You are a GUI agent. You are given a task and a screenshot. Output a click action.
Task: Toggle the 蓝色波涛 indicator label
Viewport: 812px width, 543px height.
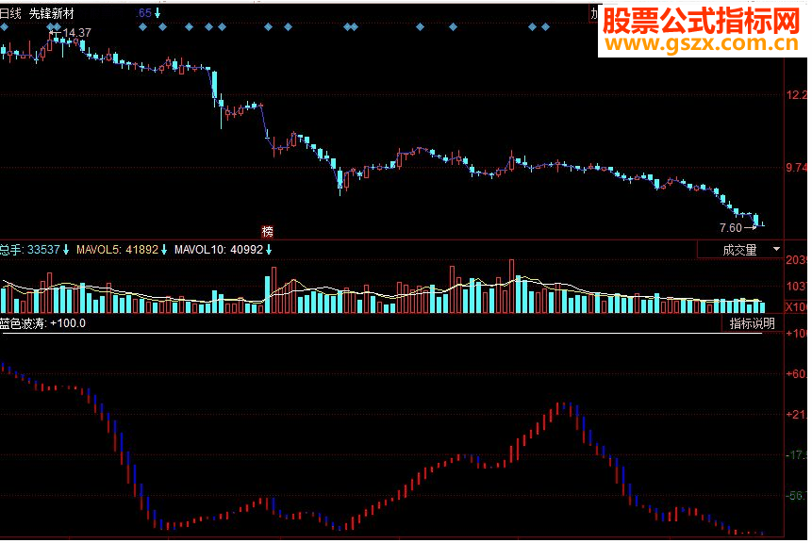21,321
